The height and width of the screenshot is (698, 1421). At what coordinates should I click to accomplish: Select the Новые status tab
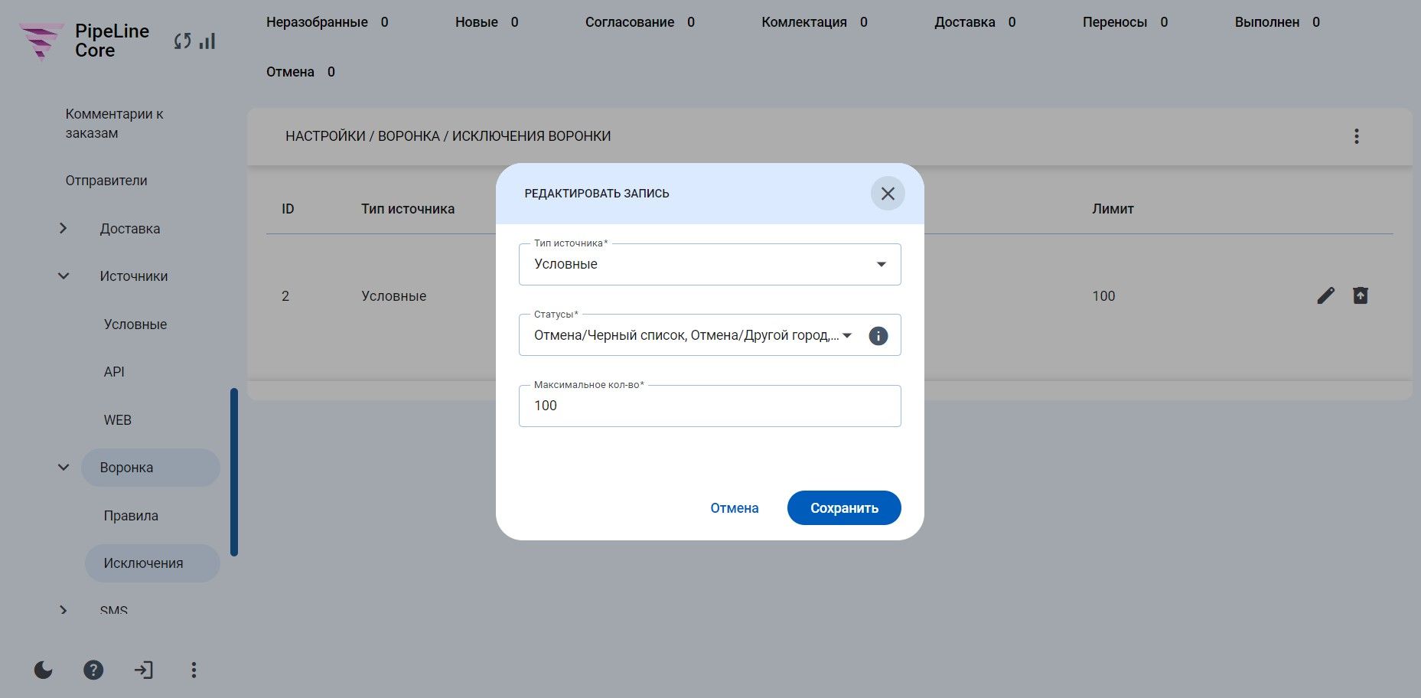point(487,22)
